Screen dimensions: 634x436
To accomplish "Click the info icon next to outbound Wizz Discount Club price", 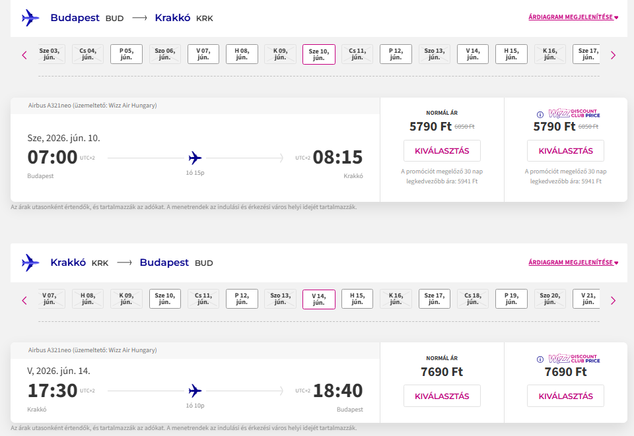I will point(540,114).
